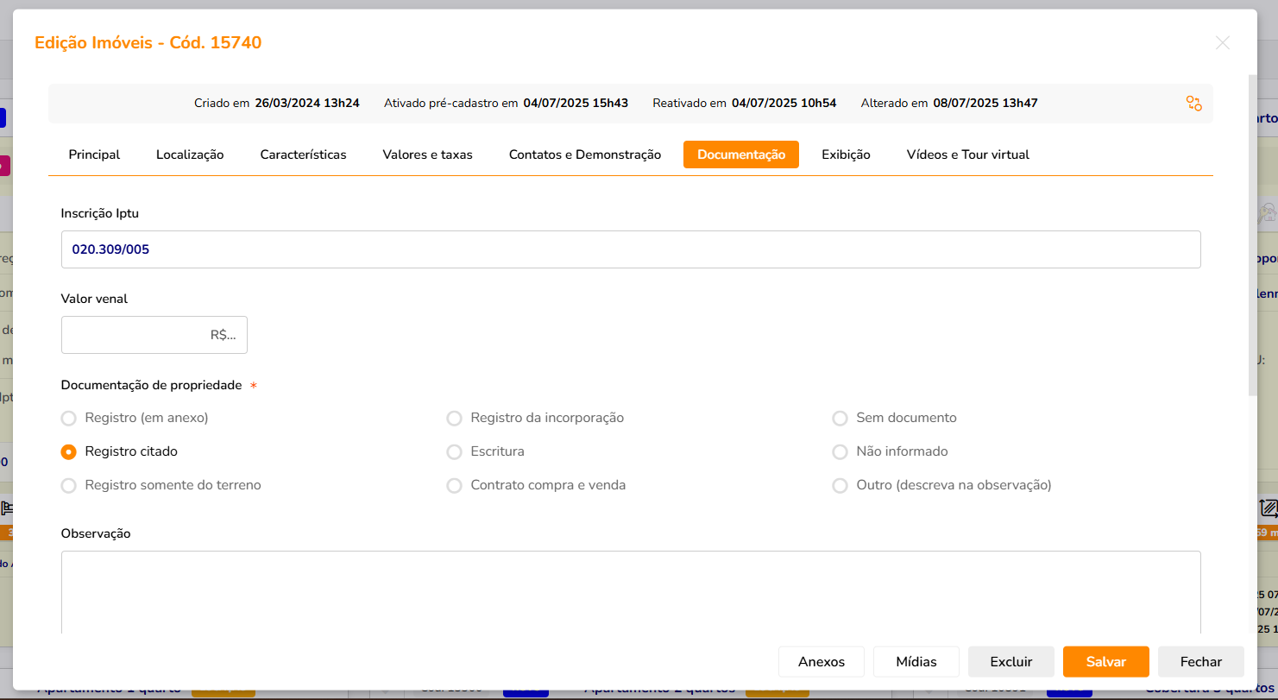Click into the Inscrição Iptu field
This screenshot has height=700, width=1278.
point(630,249)
